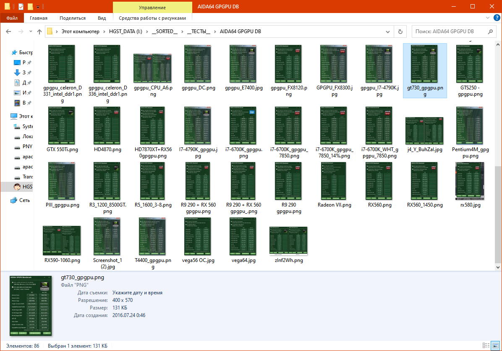Open Сеть in navigation pane
The height and width of the screenshot is (351, 502).
pos(20,200)
